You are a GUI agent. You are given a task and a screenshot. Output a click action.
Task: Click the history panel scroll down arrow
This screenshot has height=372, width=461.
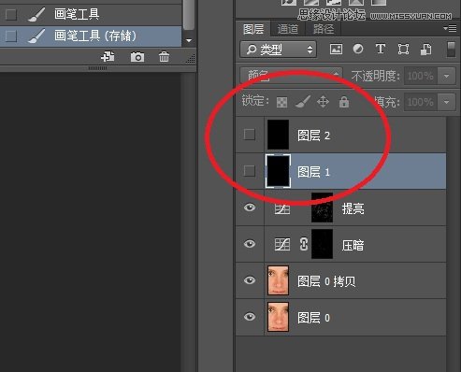click(189, 40)
